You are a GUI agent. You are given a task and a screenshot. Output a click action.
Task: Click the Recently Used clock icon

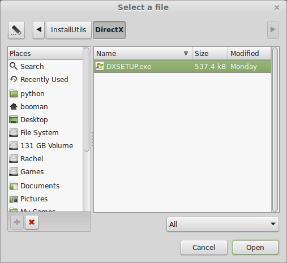(x=14, y=79)
